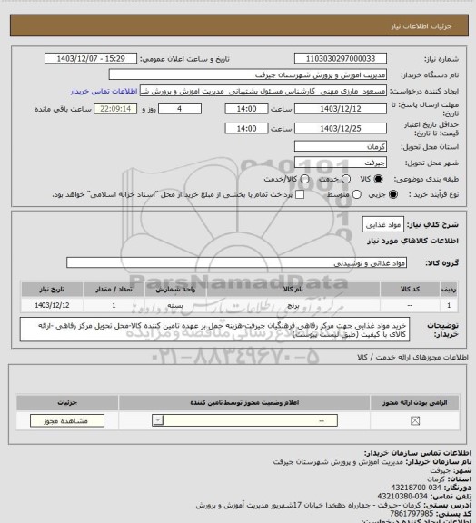The image size is (476, 523).
Task: Click the بسته unit cell
Action: pyautogui.click(x=175, y=305)
